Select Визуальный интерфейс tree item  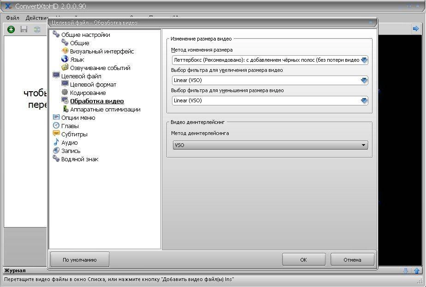[102, 51]
